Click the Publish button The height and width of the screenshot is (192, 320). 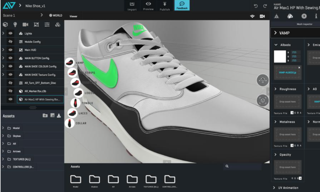point(164,6)
